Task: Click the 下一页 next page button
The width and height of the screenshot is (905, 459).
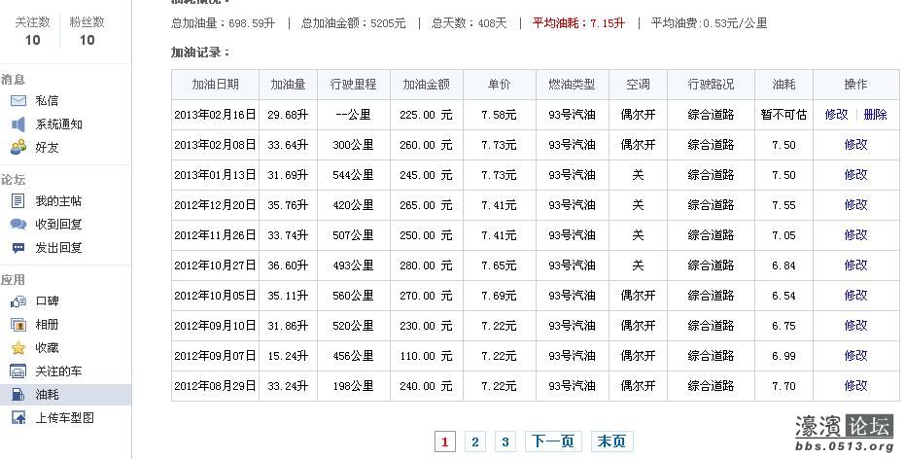Action: coord(553,442)
